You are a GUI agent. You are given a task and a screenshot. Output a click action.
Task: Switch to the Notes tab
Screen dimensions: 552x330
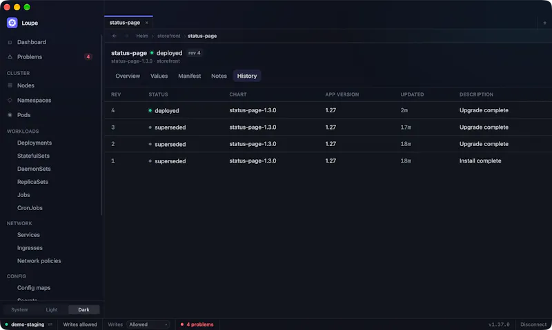coord(219,76)
